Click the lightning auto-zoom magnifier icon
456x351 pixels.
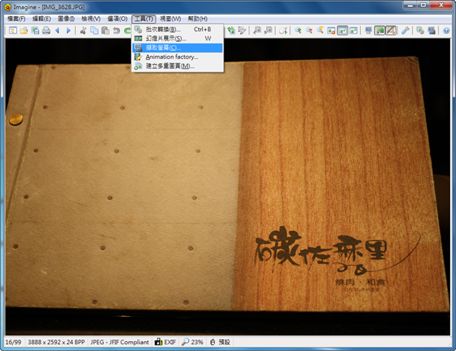point(320,30)
